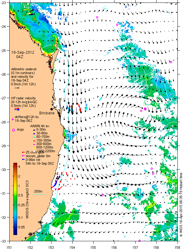Image resolution: width=184 pixels, height=250 pixels.
Task: Click the red 25 cm/s glide arrow
Action: (x=23, y=152)
